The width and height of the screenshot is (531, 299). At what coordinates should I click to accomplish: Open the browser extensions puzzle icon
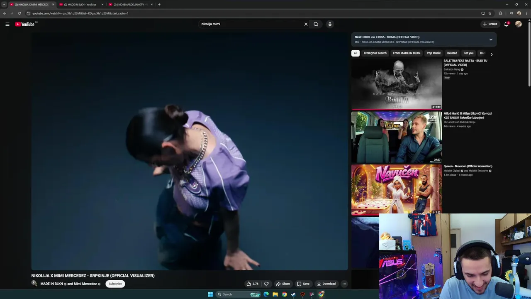pyautogui.click(x=500, y=13)
